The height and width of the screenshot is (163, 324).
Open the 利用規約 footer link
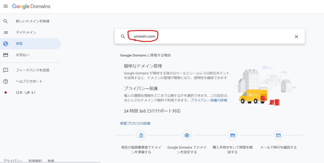(x=35, y=161)
